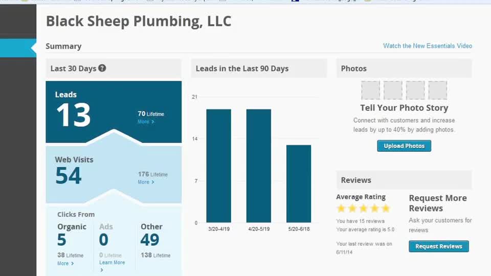Click the Web Visits 54 panel

point(114,174)
